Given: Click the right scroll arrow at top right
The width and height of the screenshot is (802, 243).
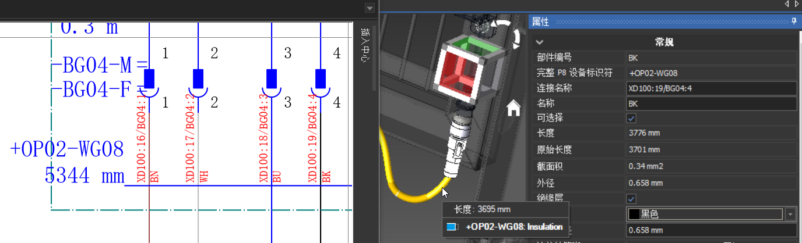Looking at the screenshot, I should 796,4.
